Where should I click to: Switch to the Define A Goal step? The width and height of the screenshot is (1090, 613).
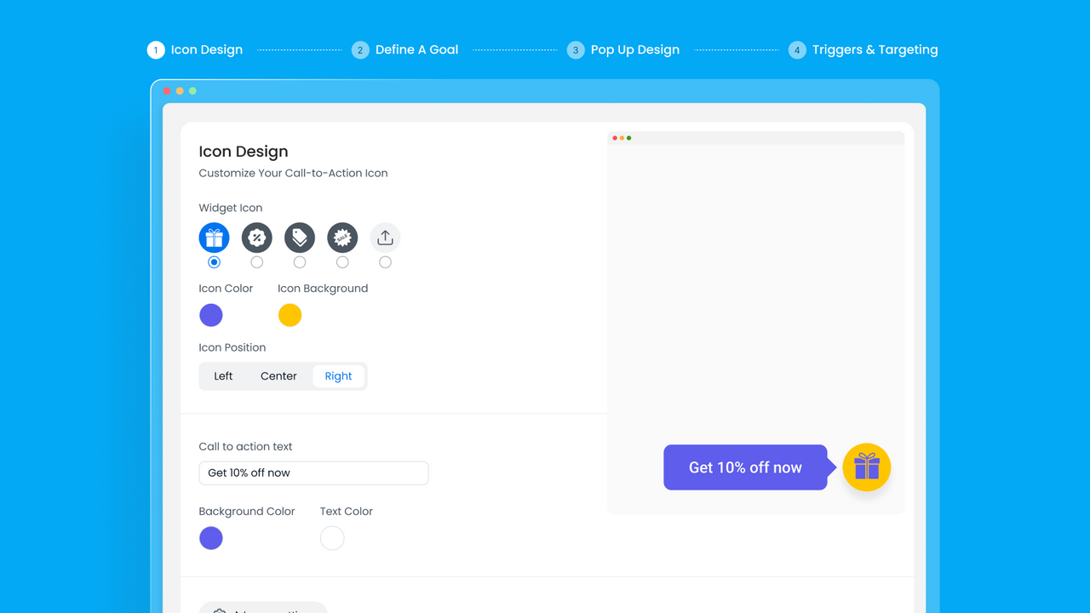click(404, 49)
